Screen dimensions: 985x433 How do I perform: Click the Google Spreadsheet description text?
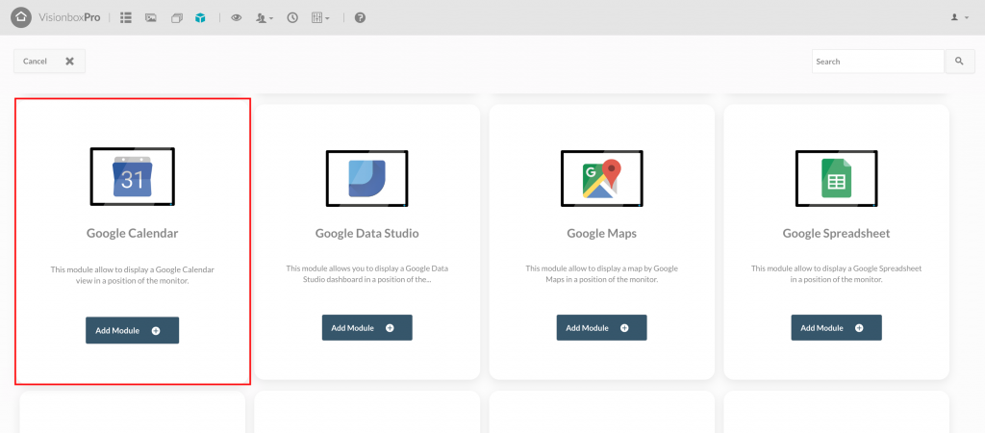pos(836,273)
